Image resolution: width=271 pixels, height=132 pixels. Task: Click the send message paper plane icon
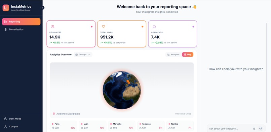coord(261,129)
